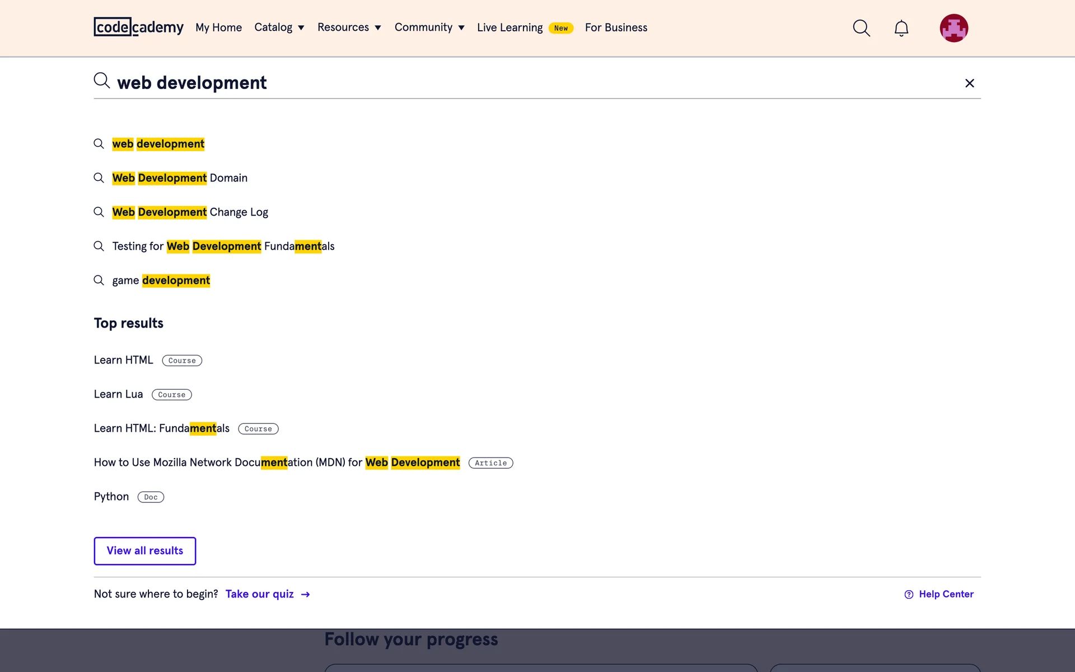The image size is (1075, 672).
Task: Open search via header magnifier icon
Action: (x=861, y=28)
